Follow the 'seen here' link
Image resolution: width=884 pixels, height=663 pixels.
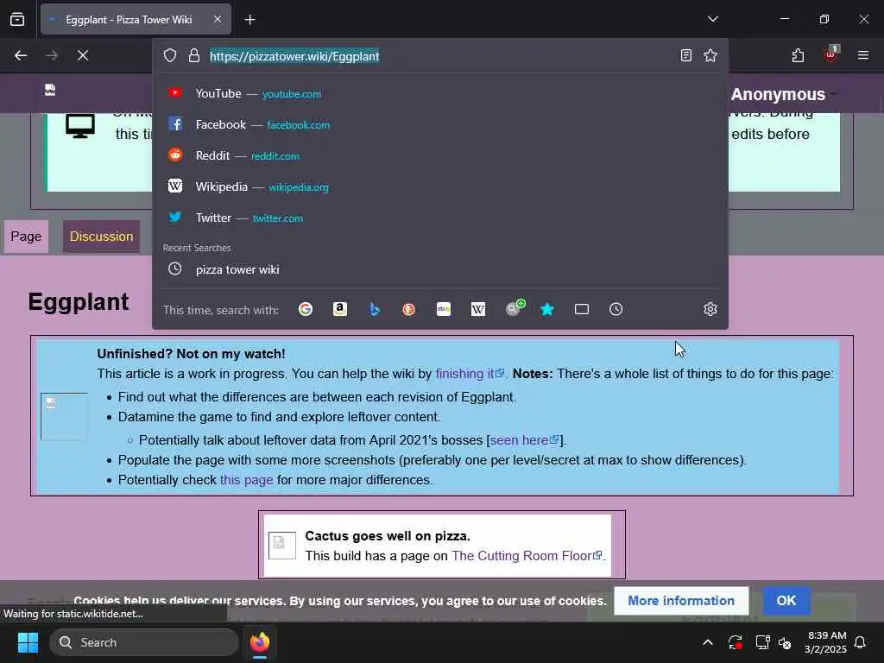click(x=524, y=440)
